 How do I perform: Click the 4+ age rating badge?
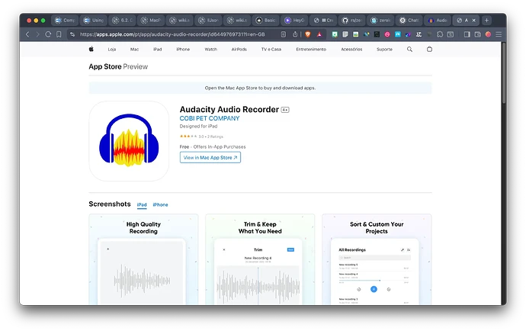click(285, 110)
